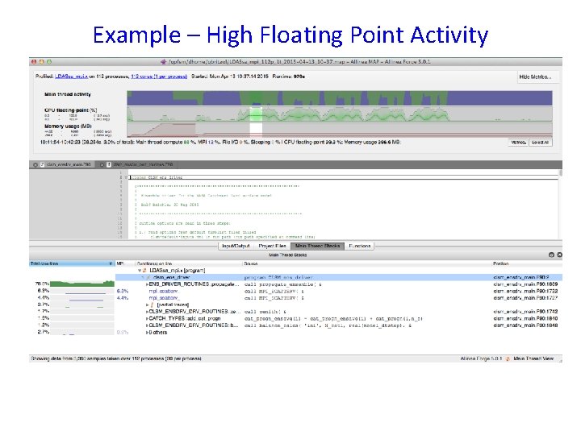This screenshot has width=581, height=435.
Task: Click the 'call balance_calcs' source text
Action: pyautogui.click(x=328, y=325)
